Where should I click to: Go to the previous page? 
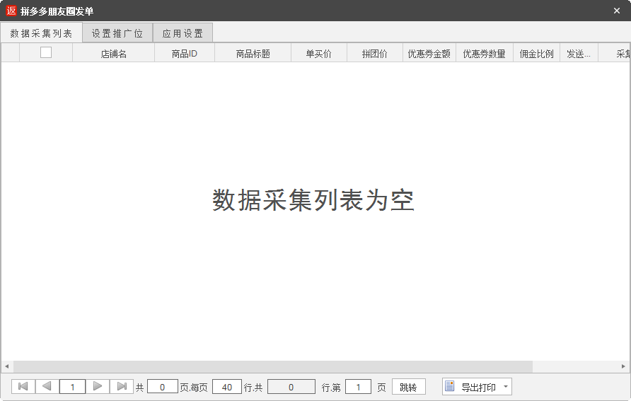[47, 387]
